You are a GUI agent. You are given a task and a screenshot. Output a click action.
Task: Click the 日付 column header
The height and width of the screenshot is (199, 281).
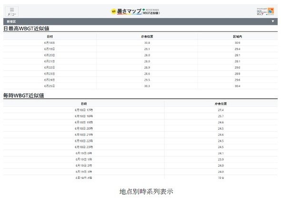tap(50, 37)
